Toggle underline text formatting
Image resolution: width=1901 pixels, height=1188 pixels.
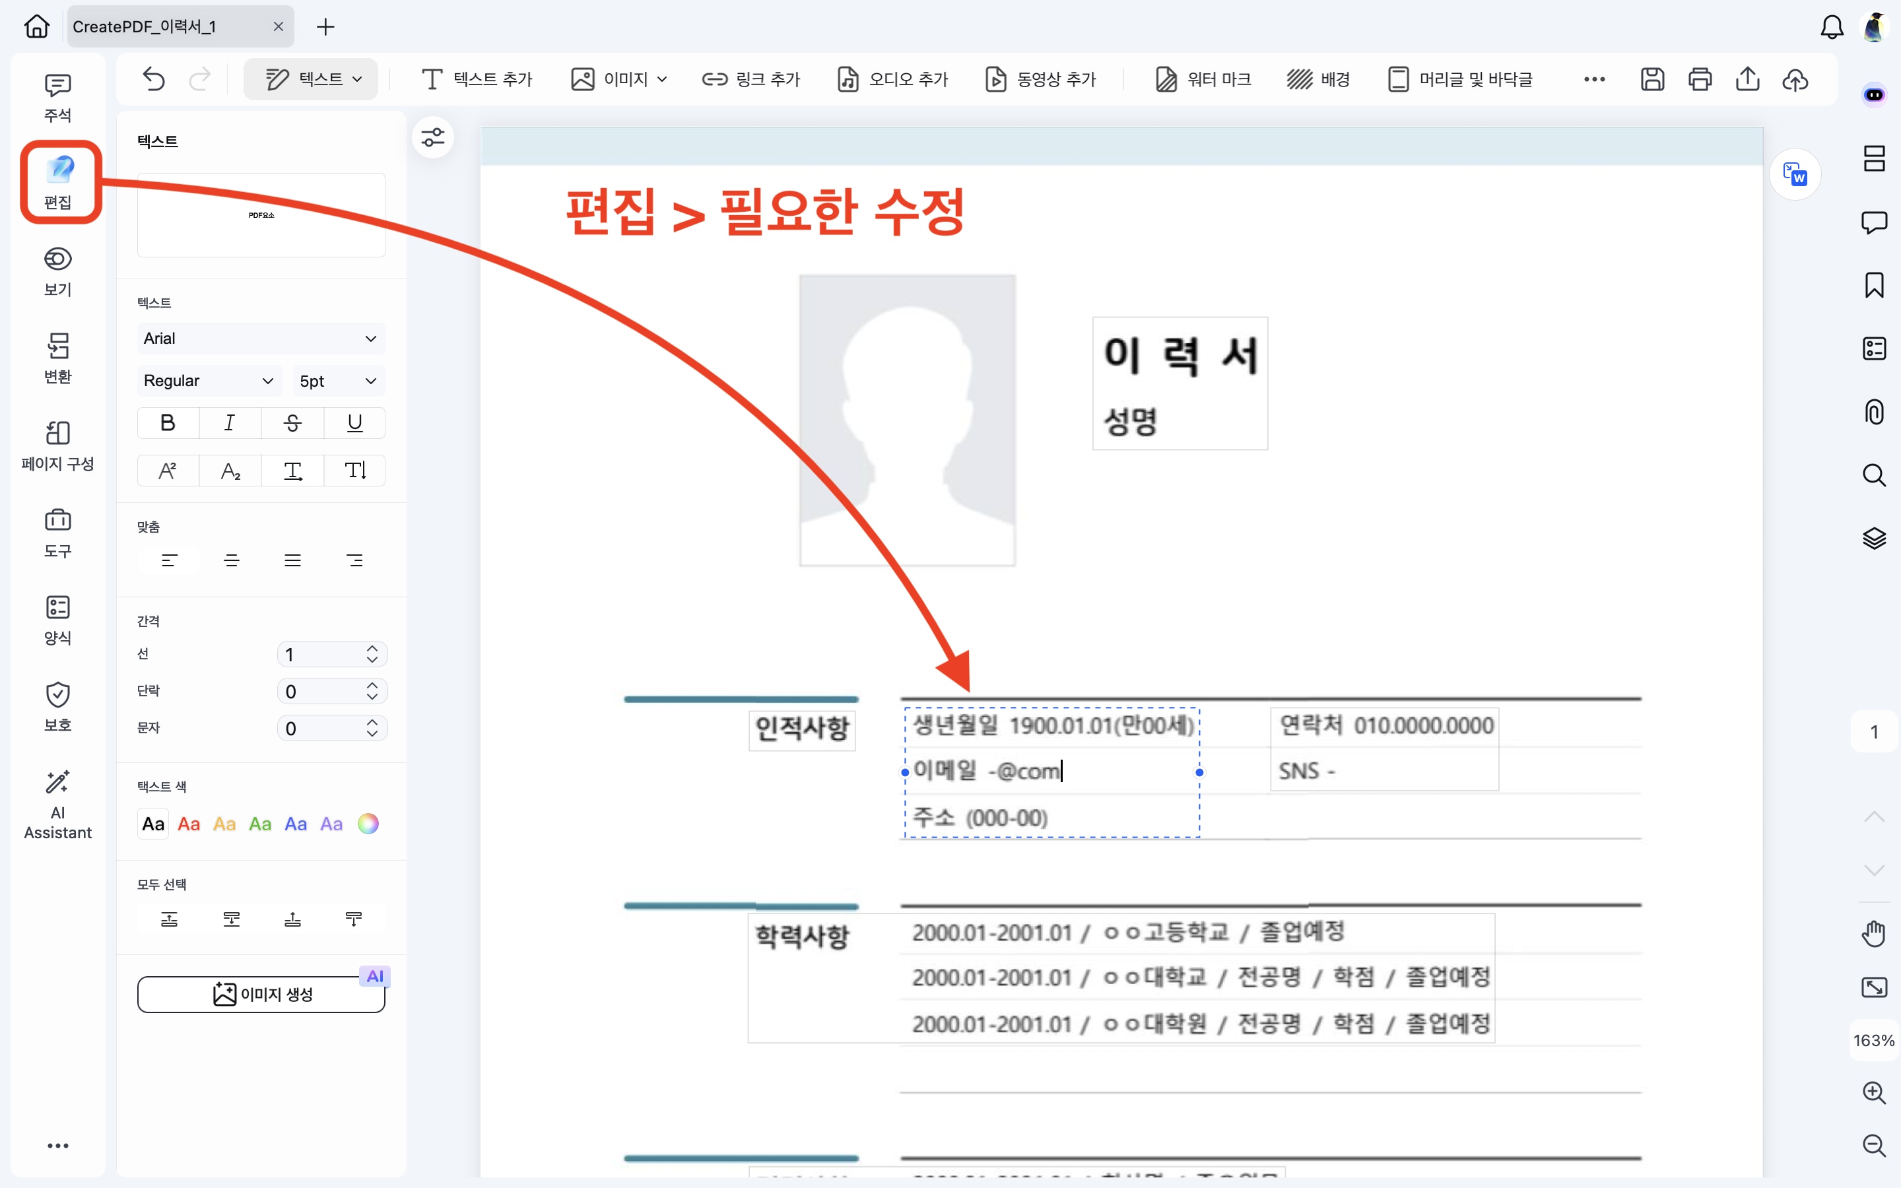(354, 422)
